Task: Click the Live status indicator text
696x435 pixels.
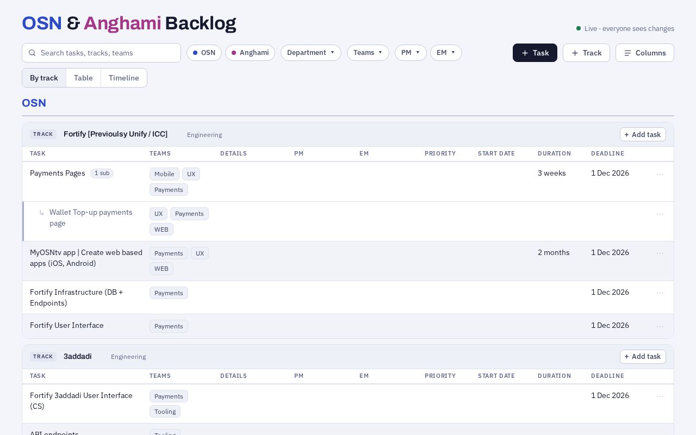Action: click(629, 28)
